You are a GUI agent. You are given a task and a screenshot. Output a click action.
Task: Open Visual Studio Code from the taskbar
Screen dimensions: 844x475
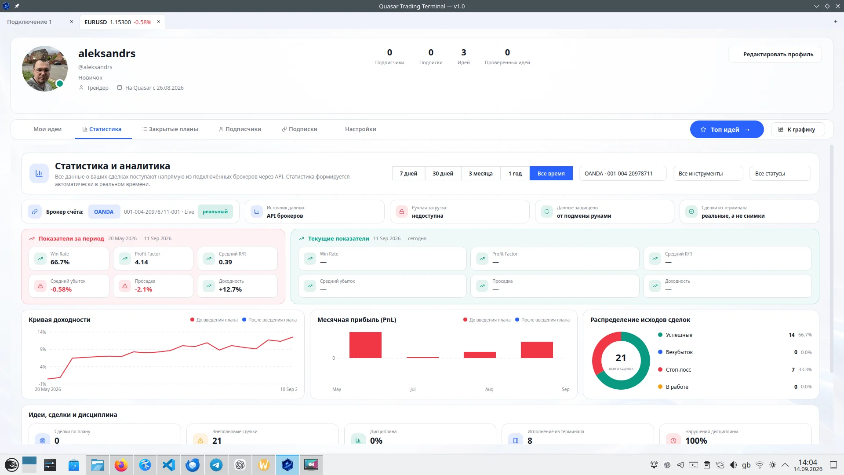tap(169, 465)
